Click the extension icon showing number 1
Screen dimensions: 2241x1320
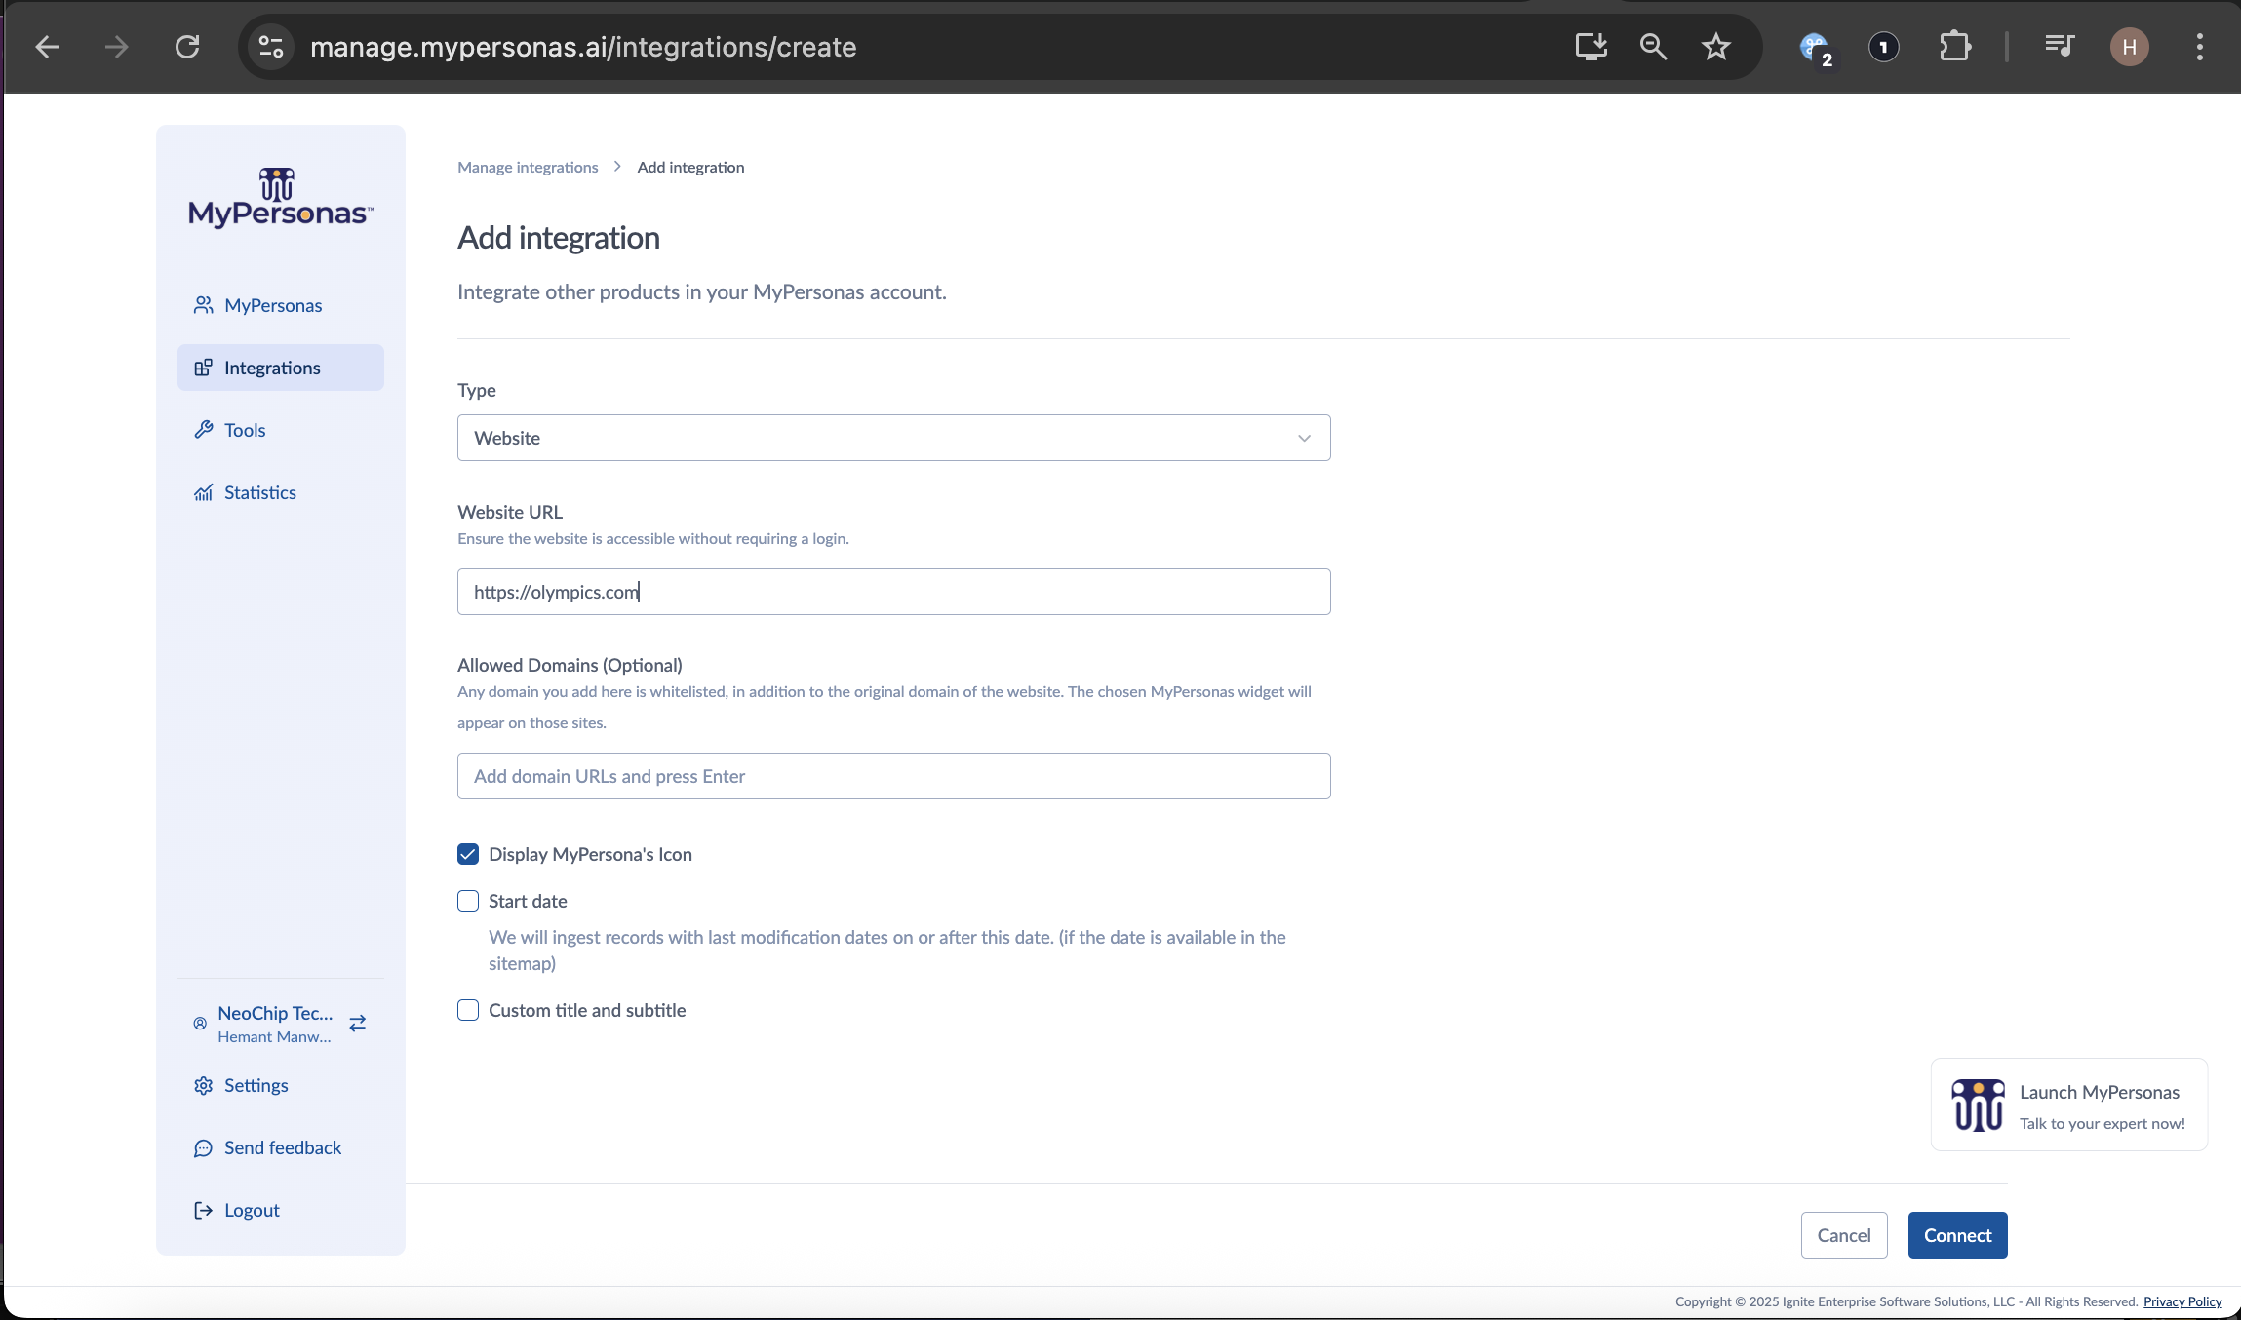pos(1884,47)
